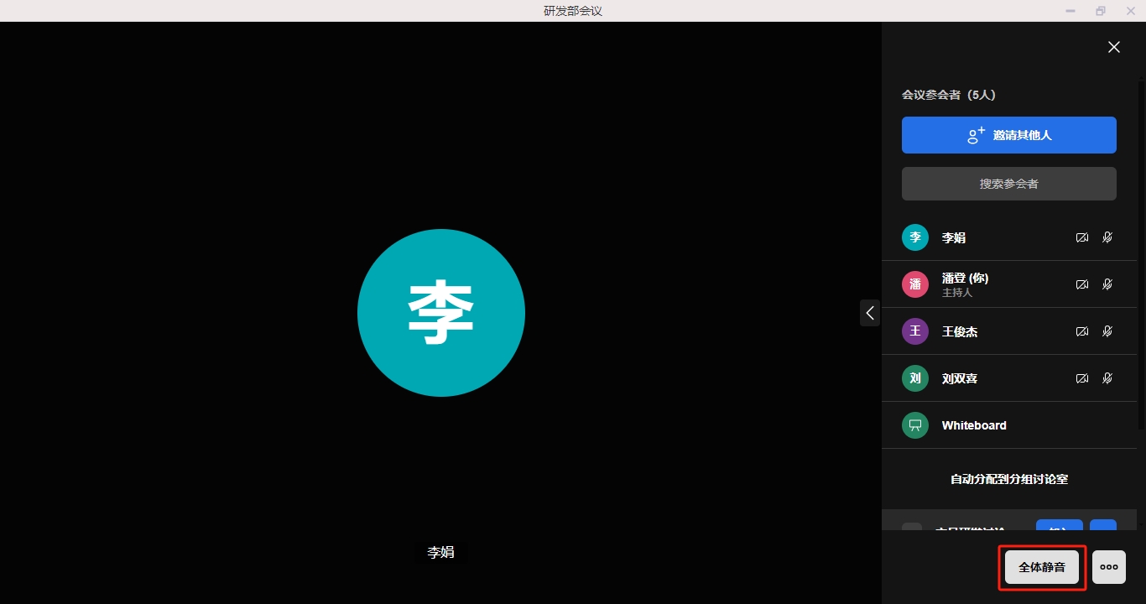
Task: Focus the 搜索参会者 search field
Action: 1008,184
